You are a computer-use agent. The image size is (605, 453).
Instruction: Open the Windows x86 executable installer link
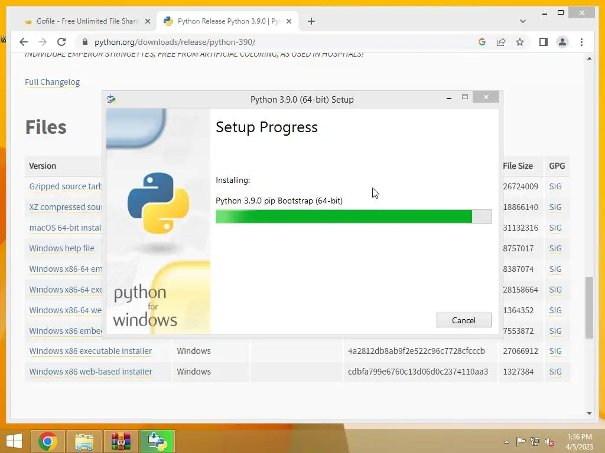(90, 351)
